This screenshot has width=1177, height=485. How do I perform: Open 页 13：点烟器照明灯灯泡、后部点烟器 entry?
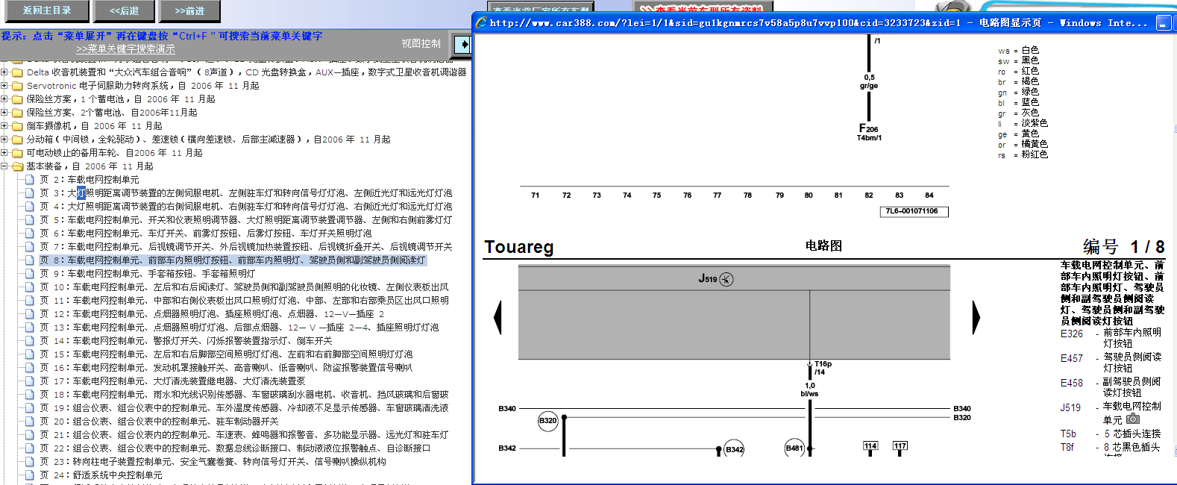point(239,328)
